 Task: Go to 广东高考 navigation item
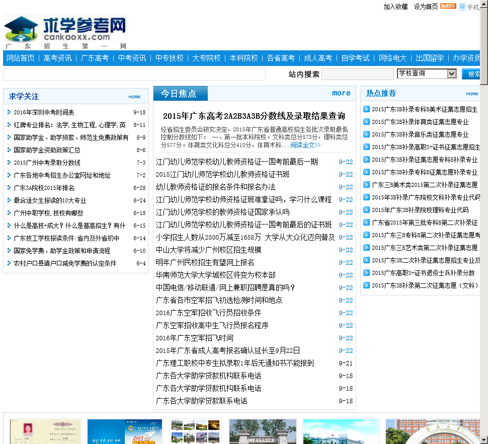[95, 58]
